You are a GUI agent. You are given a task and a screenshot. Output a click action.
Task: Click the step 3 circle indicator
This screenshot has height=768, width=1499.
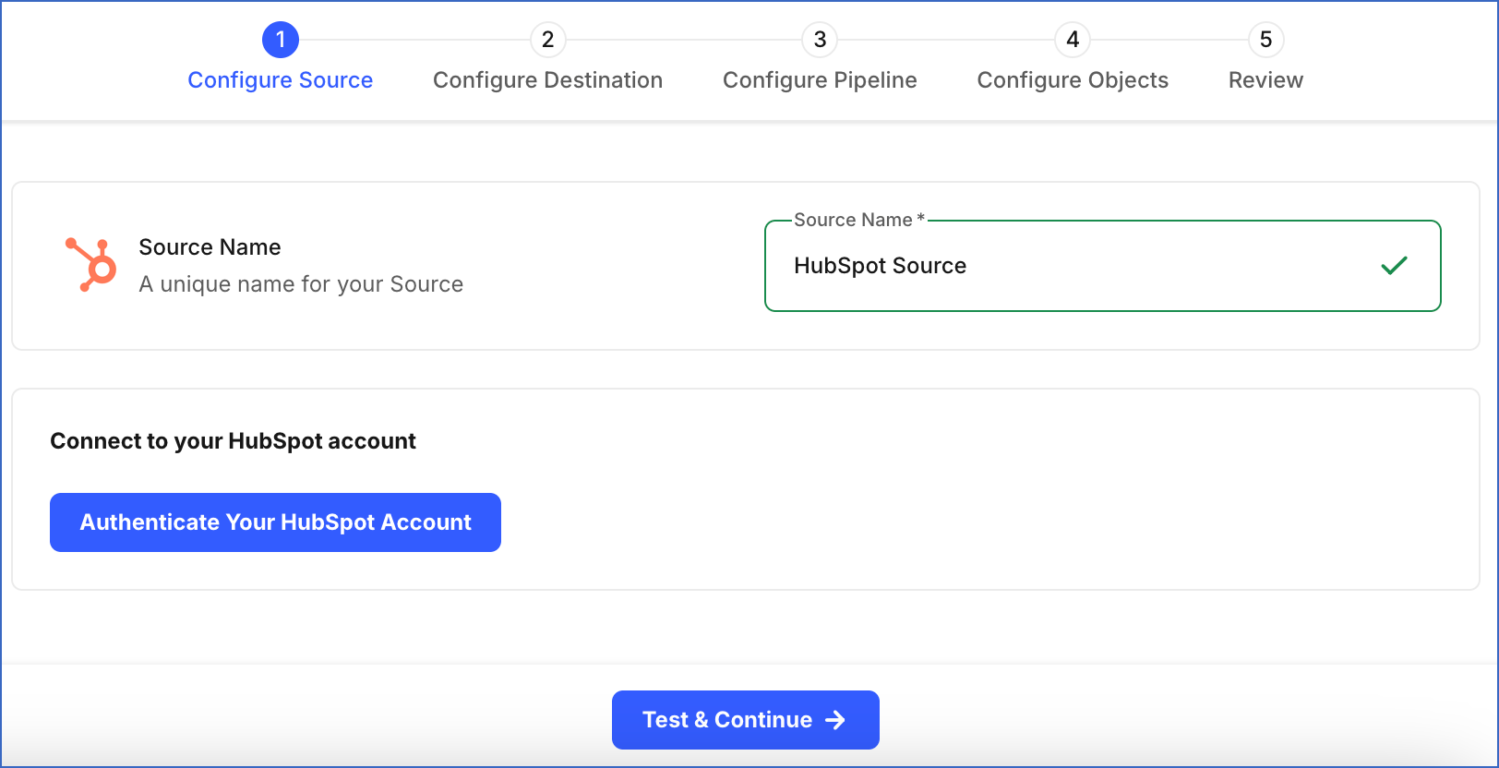820,40
